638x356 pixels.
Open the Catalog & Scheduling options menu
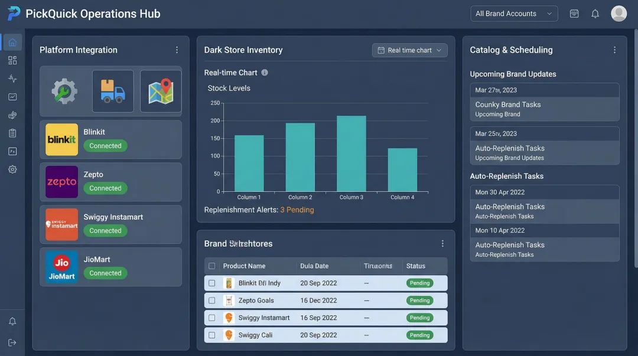tap(614, 50)
